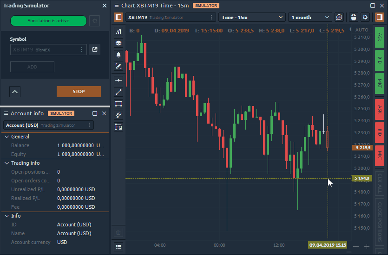The image size is (388, 256).
Task: Click the Unrealized P/L value
Action: tap(76, 189)
